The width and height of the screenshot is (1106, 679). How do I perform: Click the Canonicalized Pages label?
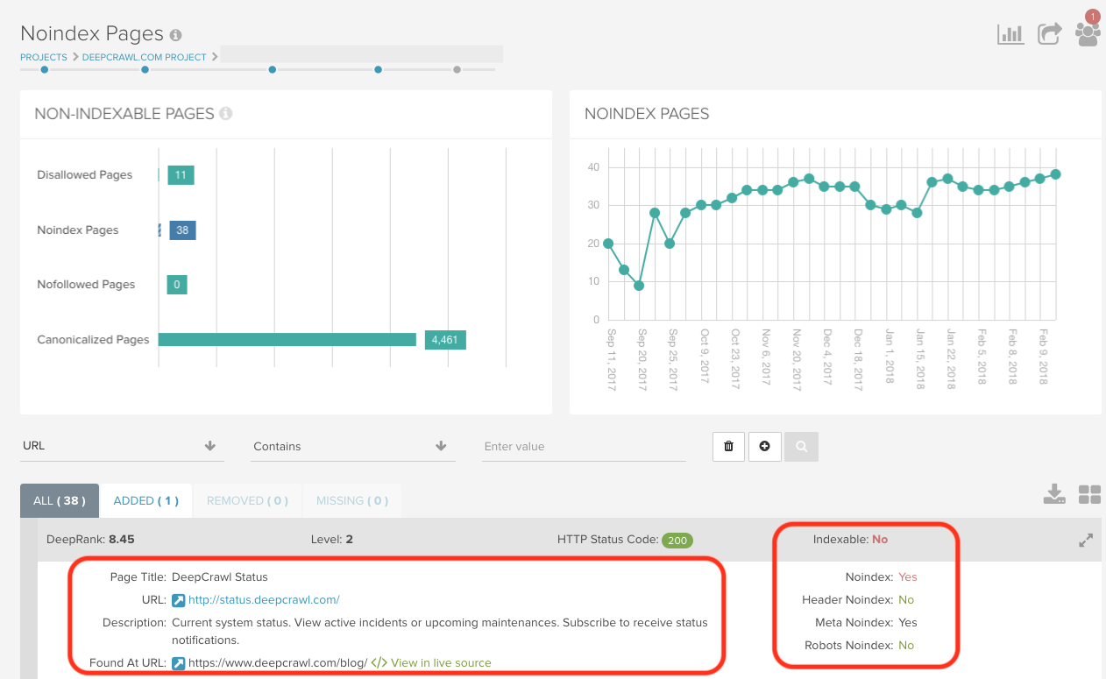[x=93, y=340]
